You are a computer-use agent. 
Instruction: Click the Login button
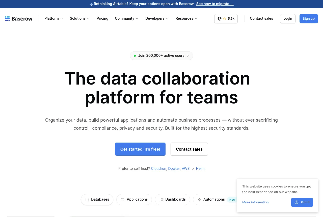point(288,19)
